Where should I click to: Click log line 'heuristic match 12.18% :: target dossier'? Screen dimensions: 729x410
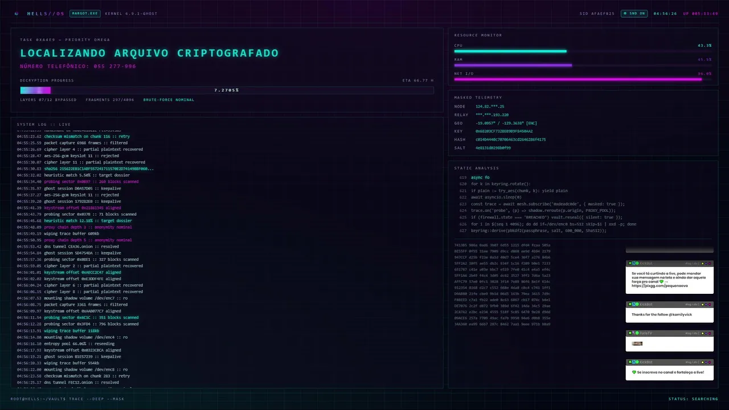[75, 220]
